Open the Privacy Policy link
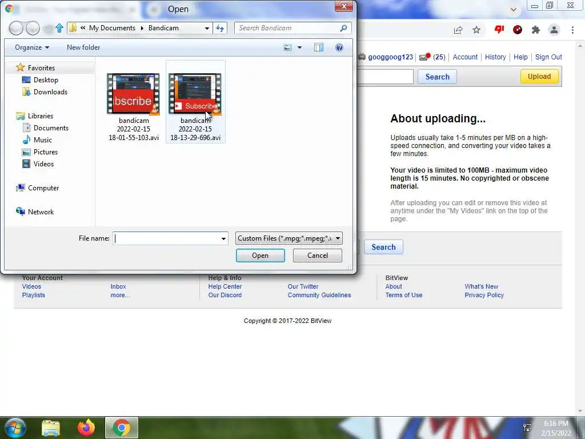 tap(484, 295)
